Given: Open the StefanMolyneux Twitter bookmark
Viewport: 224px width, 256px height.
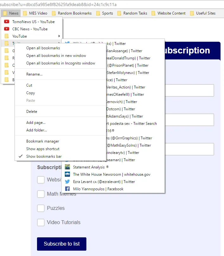Looking at the screenshot, I should pos(135,73).
